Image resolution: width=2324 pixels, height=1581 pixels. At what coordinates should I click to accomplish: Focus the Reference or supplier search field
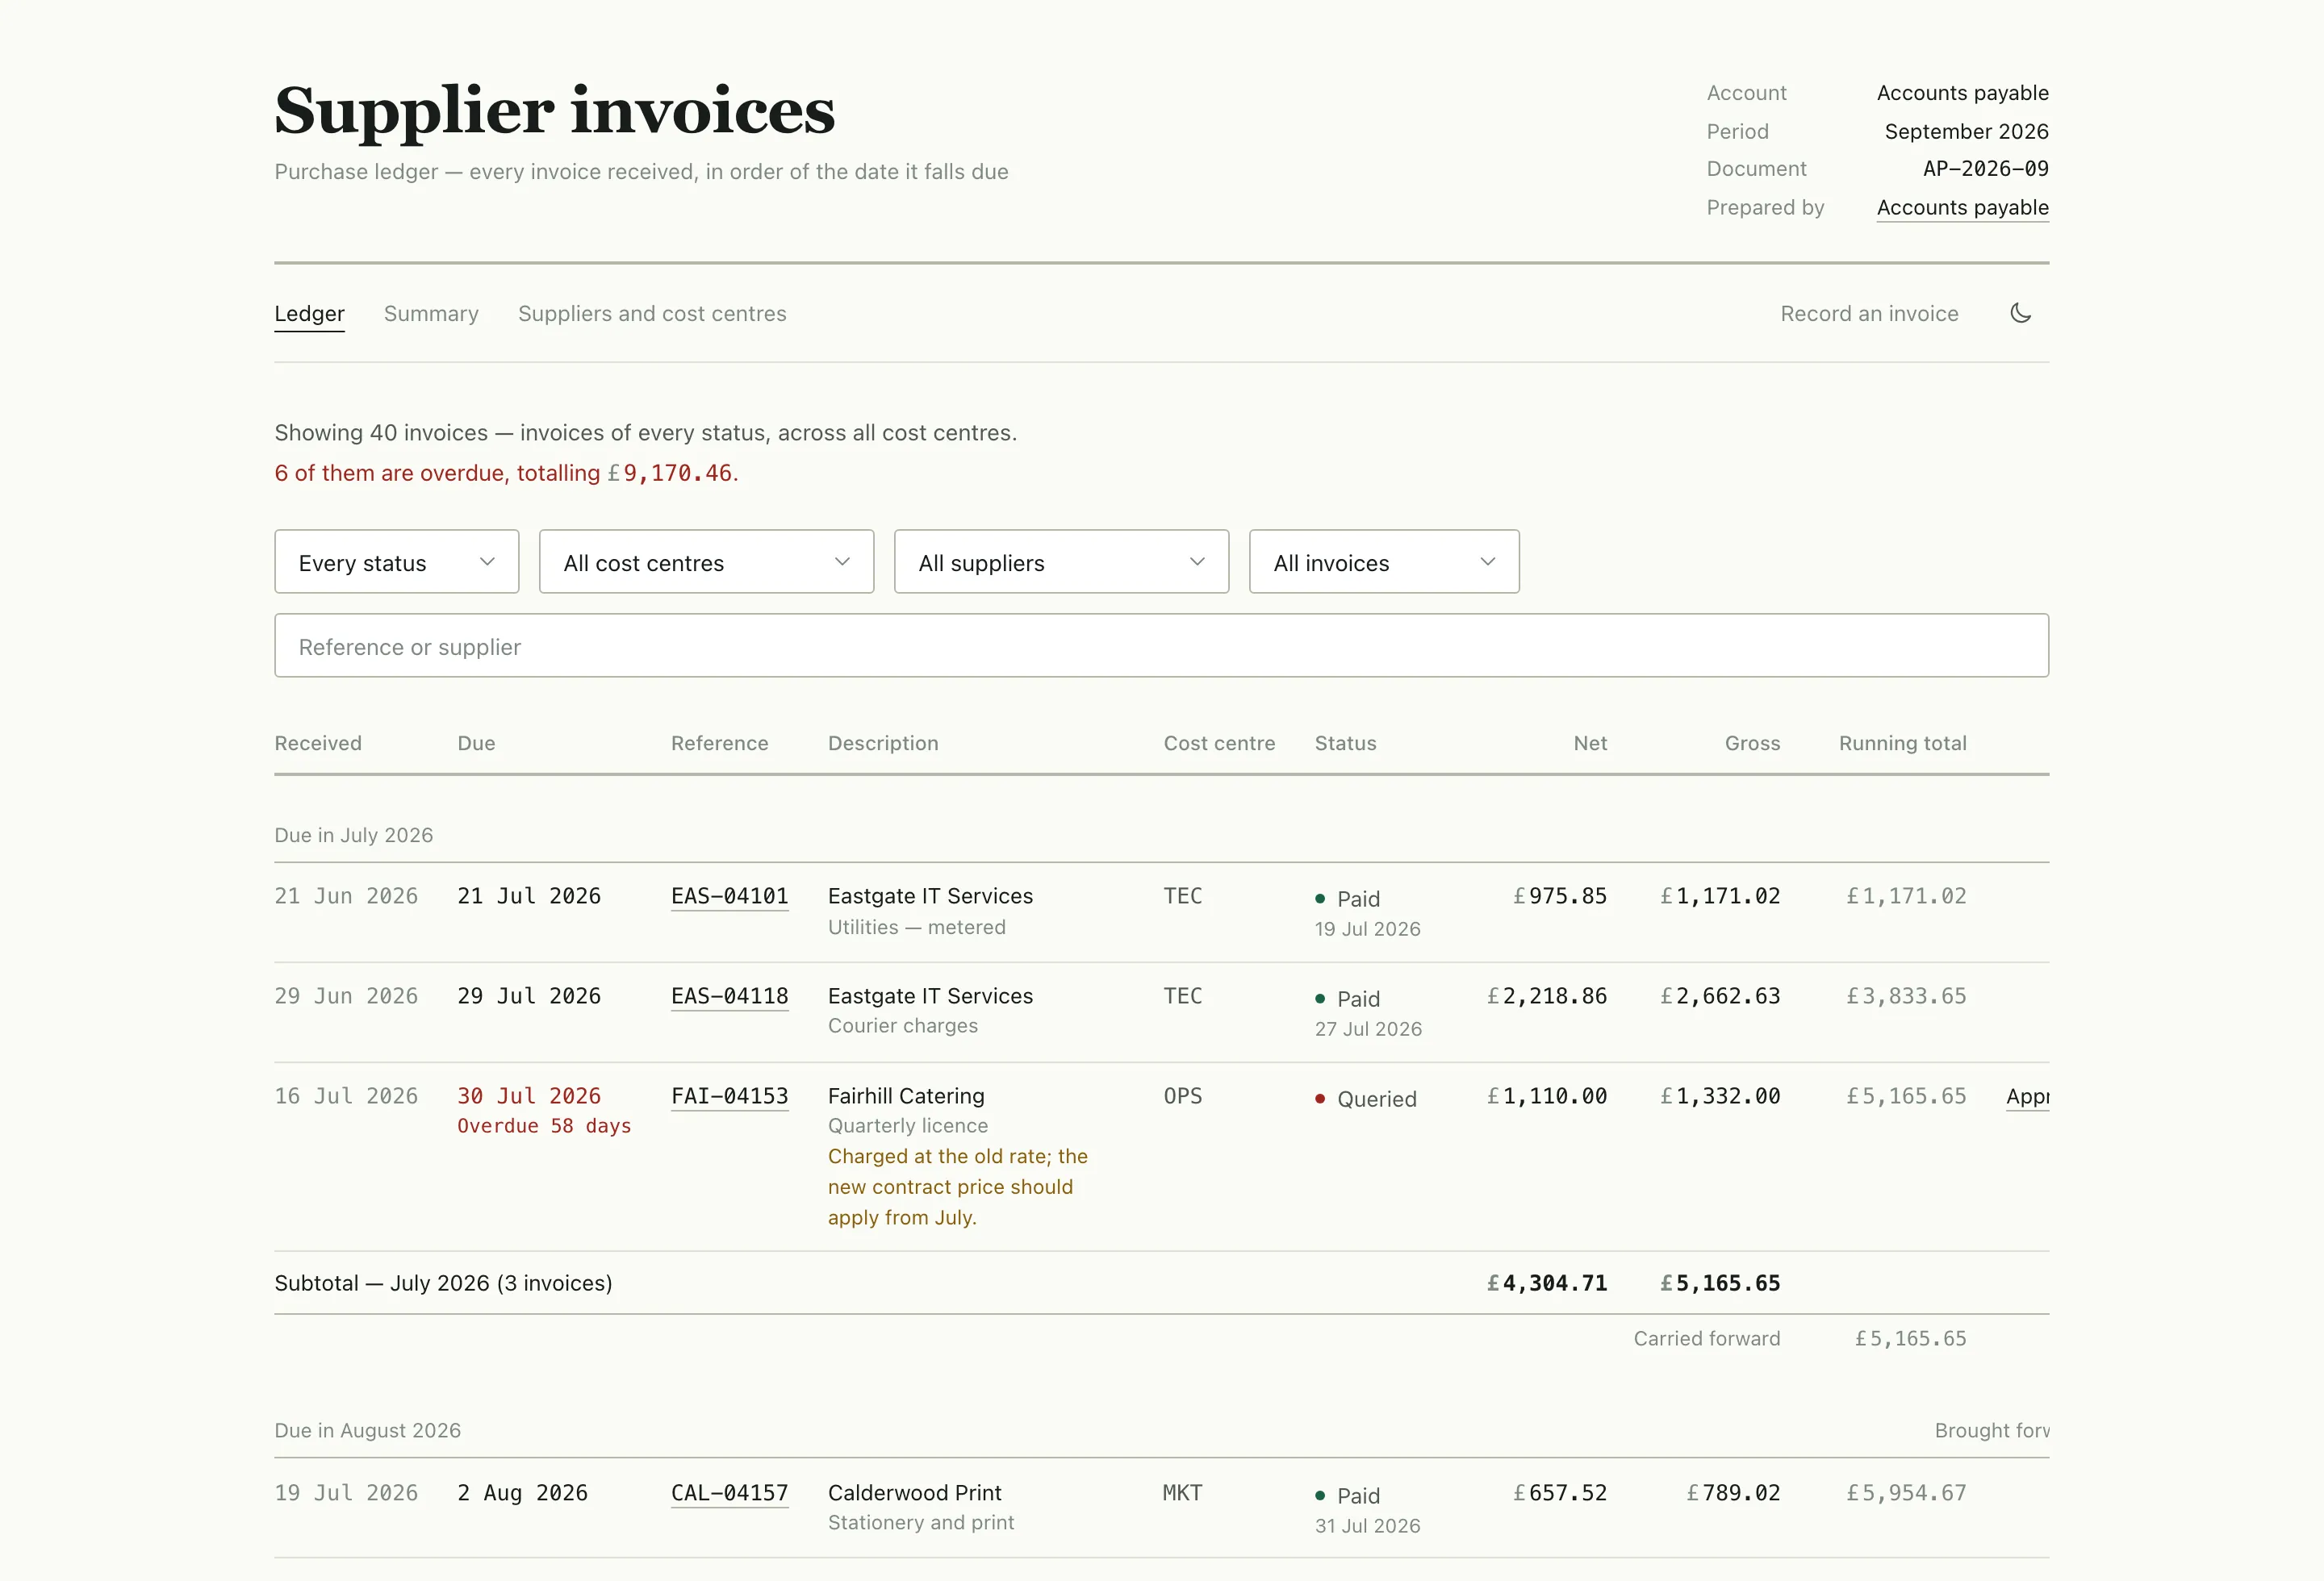click(1161, 645)
